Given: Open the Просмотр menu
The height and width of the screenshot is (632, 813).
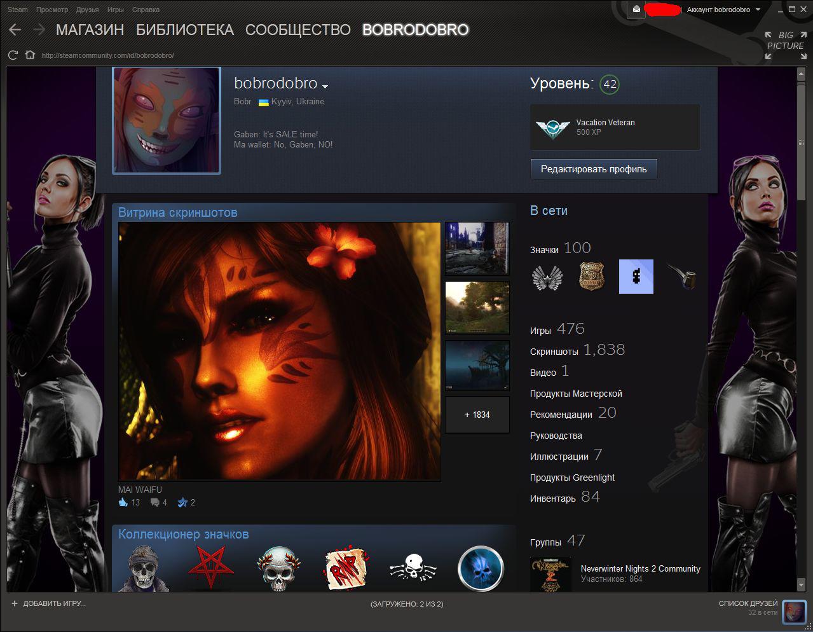Looking at the screenshot, I should point(52,10).
